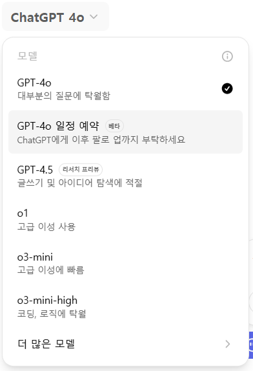Open the ChatGPT 4o model selector
Viewport: 253px width, 371px height.
point(55,17)
